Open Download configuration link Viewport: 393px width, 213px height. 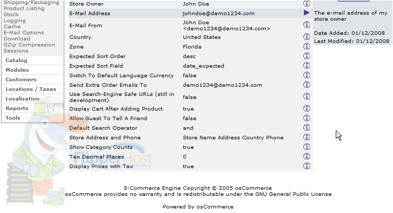click(17, 39)
